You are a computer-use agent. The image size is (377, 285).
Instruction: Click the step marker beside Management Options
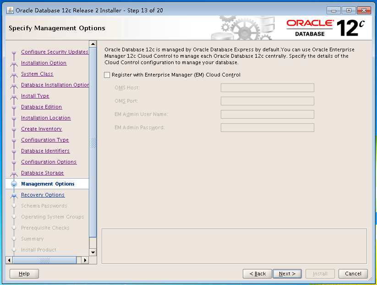14,184
